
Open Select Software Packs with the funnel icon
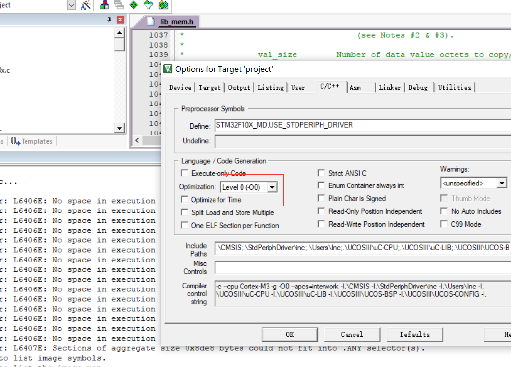[x=149, y=5]
